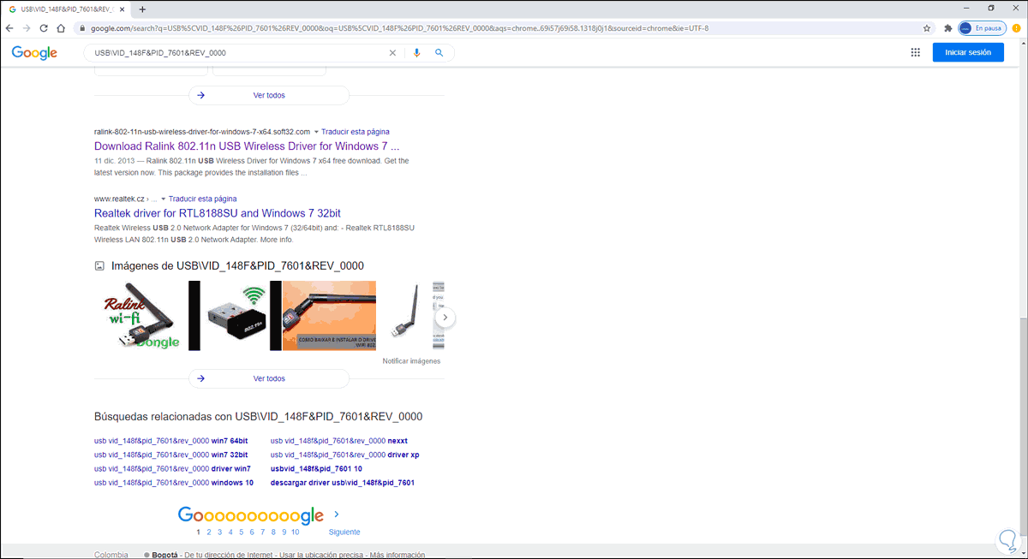The width and height of the screenshot is (1028, 559).
Task: Expand dropdown arrow next to realtek.cz URL
Action: click(x=164, y=199)
